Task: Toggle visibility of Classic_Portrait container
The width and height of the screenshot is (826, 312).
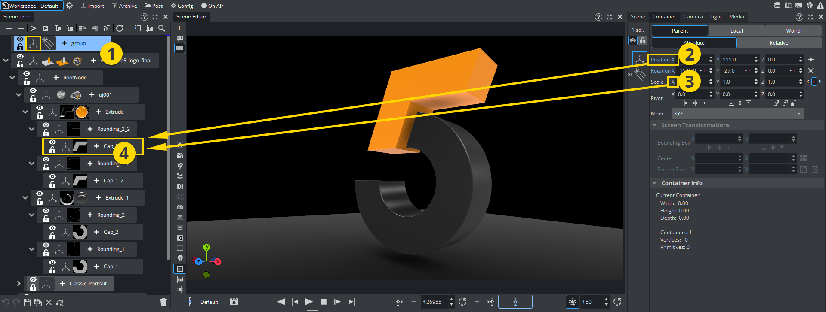Action: point(33,280)
